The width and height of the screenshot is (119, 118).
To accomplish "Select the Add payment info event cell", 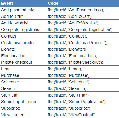I will (x=23, y=10).
